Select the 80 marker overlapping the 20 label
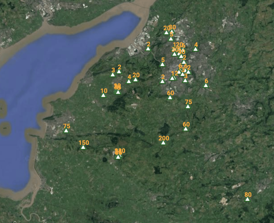The width and height of the screenshot is (274, 223). [172, 32]
